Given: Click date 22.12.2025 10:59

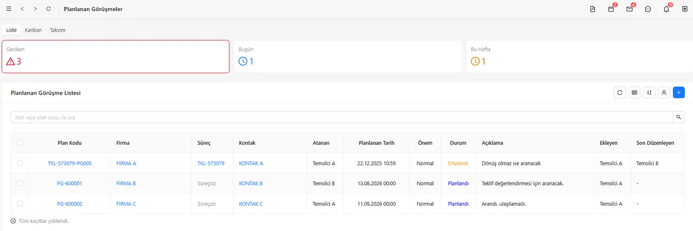Looking at the screenshot, I should pyautogui.click(x=377, y=164).
